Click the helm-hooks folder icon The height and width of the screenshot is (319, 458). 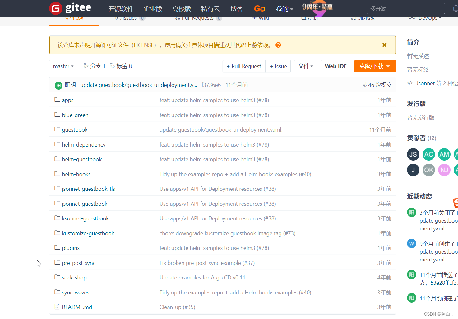click(57, 174)
